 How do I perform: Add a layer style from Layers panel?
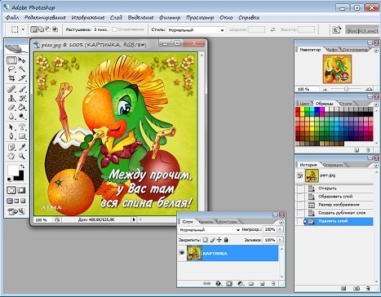[x=218, y=284]
